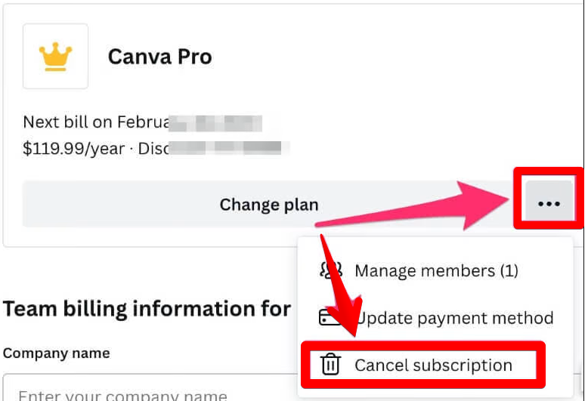Open the three-dot more options menu
Viewport: 588px width, 401px height.
549,204
